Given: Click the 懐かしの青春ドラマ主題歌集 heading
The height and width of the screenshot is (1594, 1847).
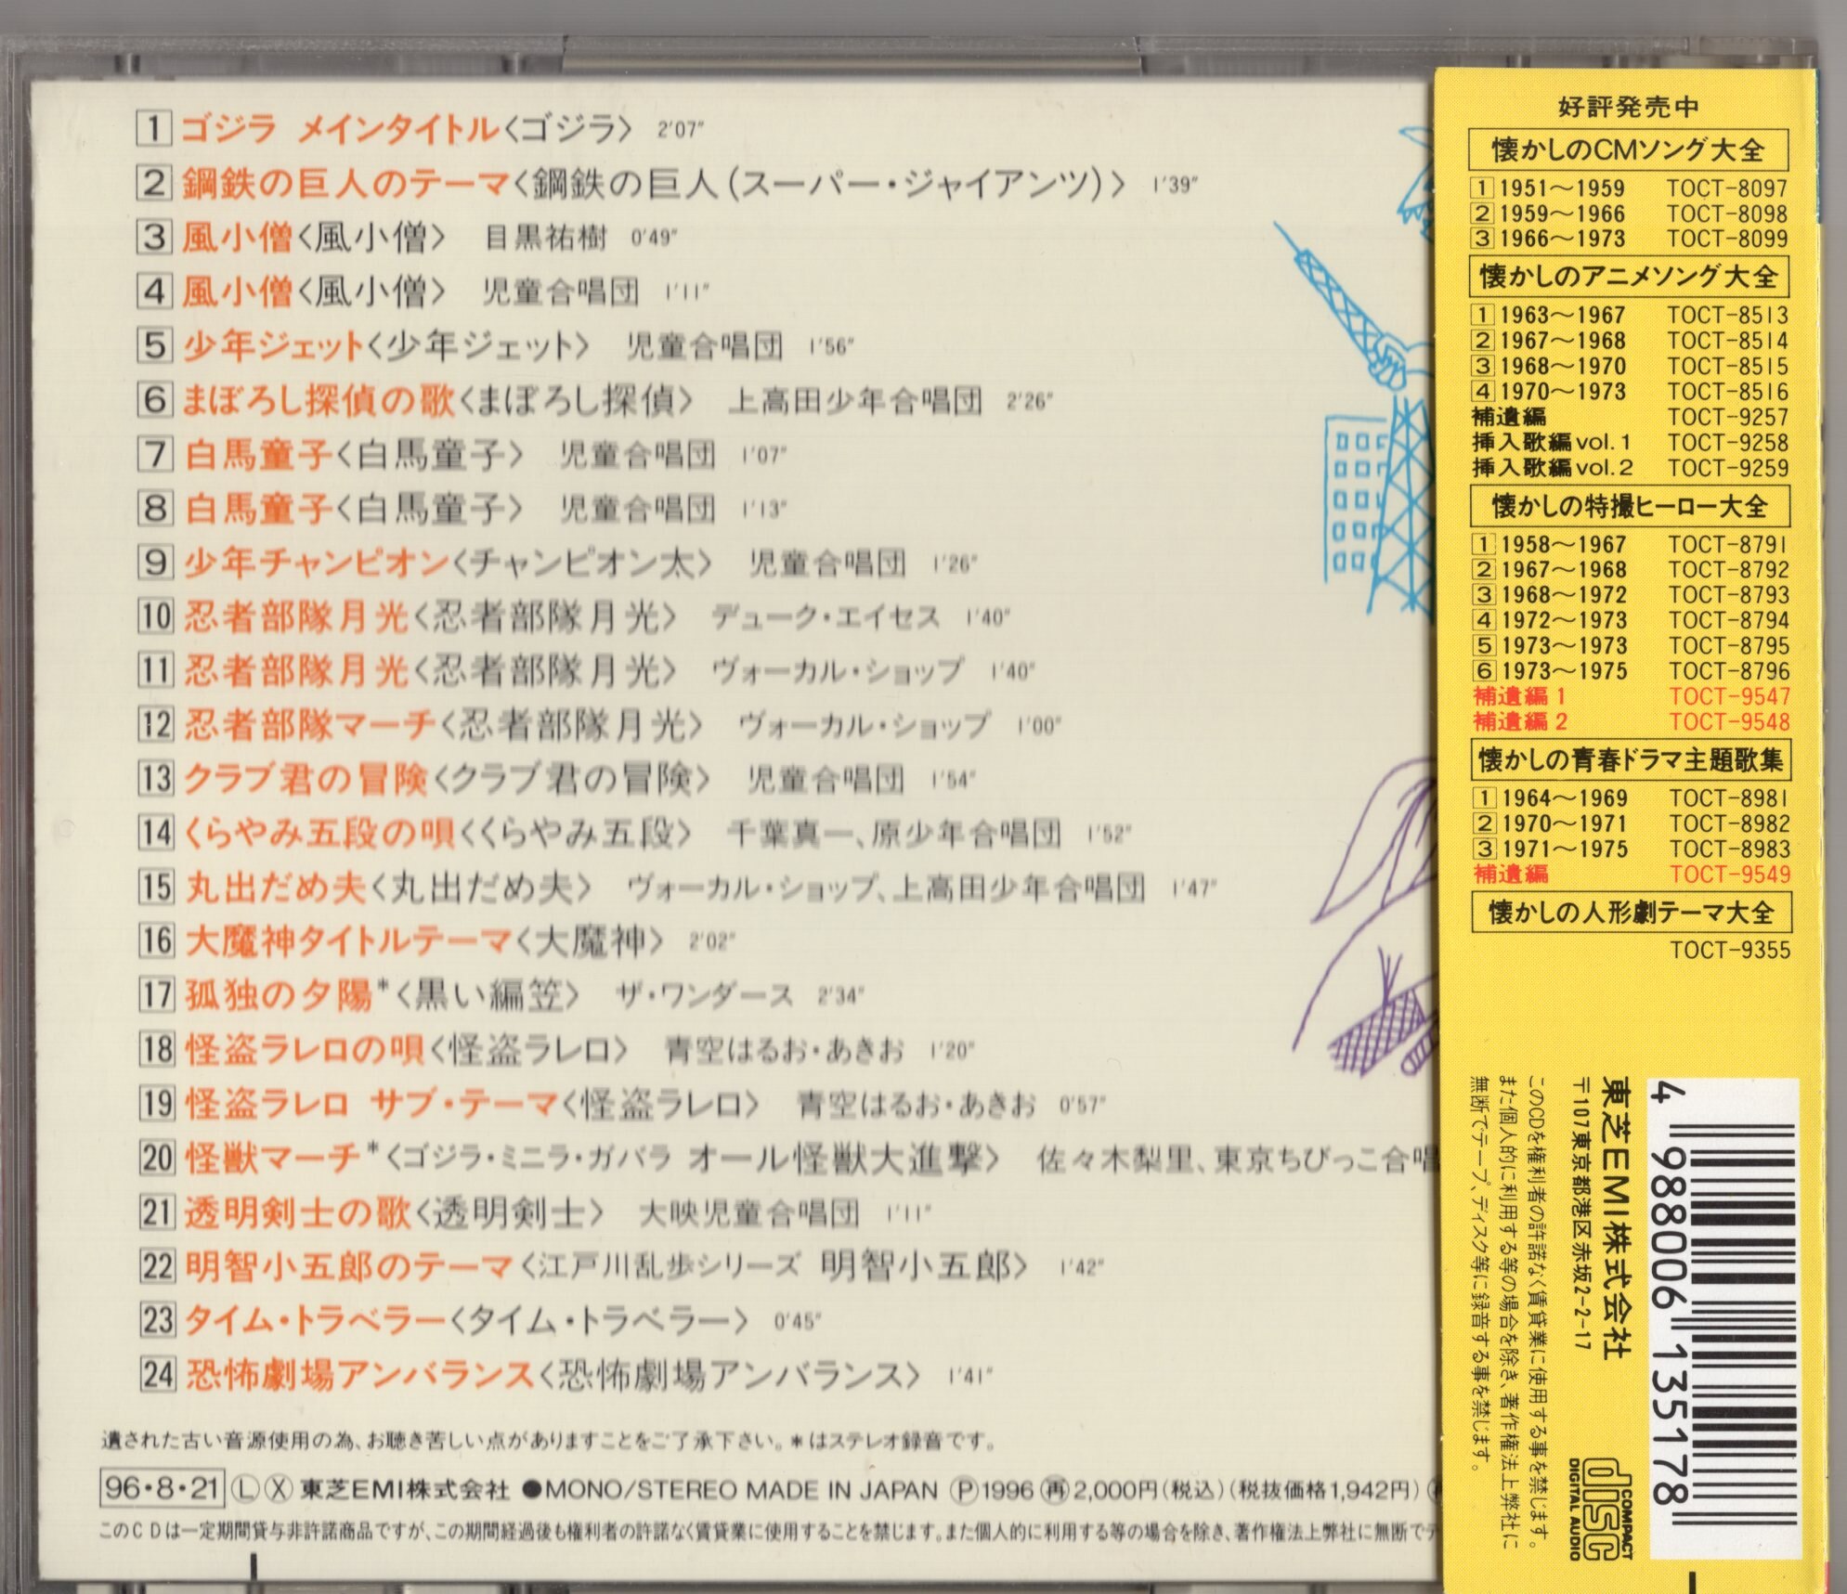Looking at the screenshot, I should [1631, 760].
